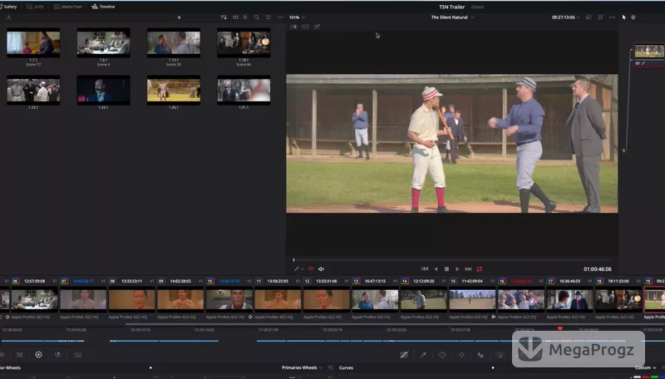Select clip 06 thumbnail in timeline
This screenshot has width=665, height=379.
[x=34, y=299]
